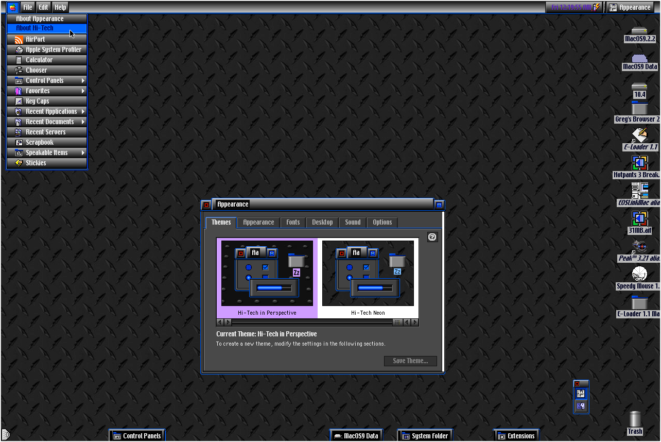Image resolution: width=661 pixels, height=442 pixels.
Task: Select the Speedy Mouse icon
Action: pos(639,274)
